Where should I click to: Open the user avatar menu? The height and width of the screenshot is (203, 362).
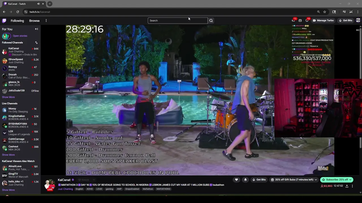coord(358,20)
